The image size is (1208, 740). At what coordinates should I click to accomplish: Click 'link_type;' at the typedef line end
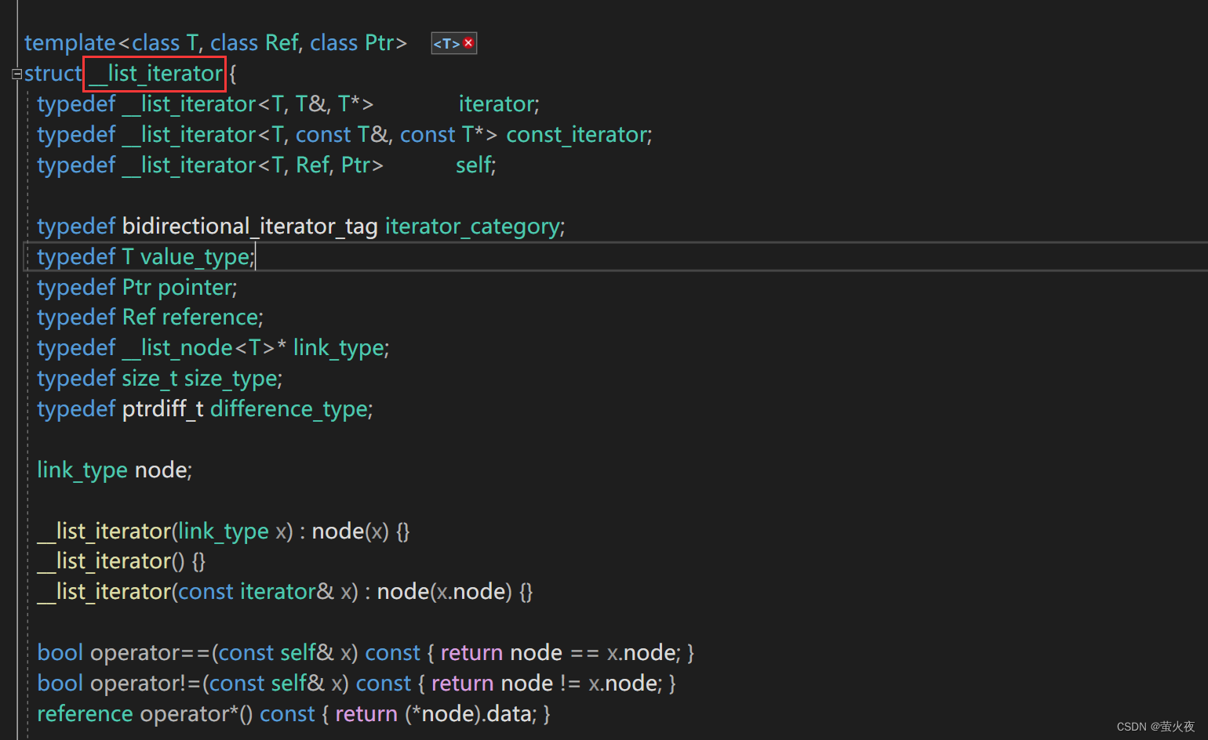pyautogui.click(x=341, y=348)
